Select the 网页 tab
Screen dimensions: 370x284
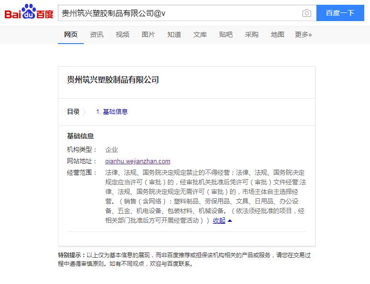71,34
